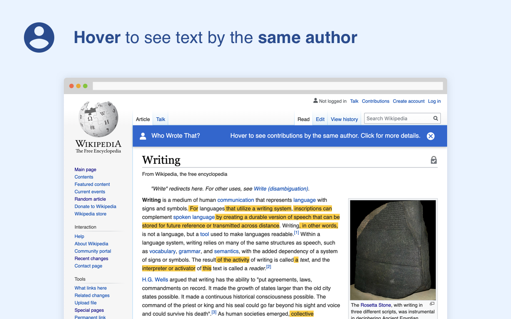
Task: Open the Read tab
Action: point(303,119)
